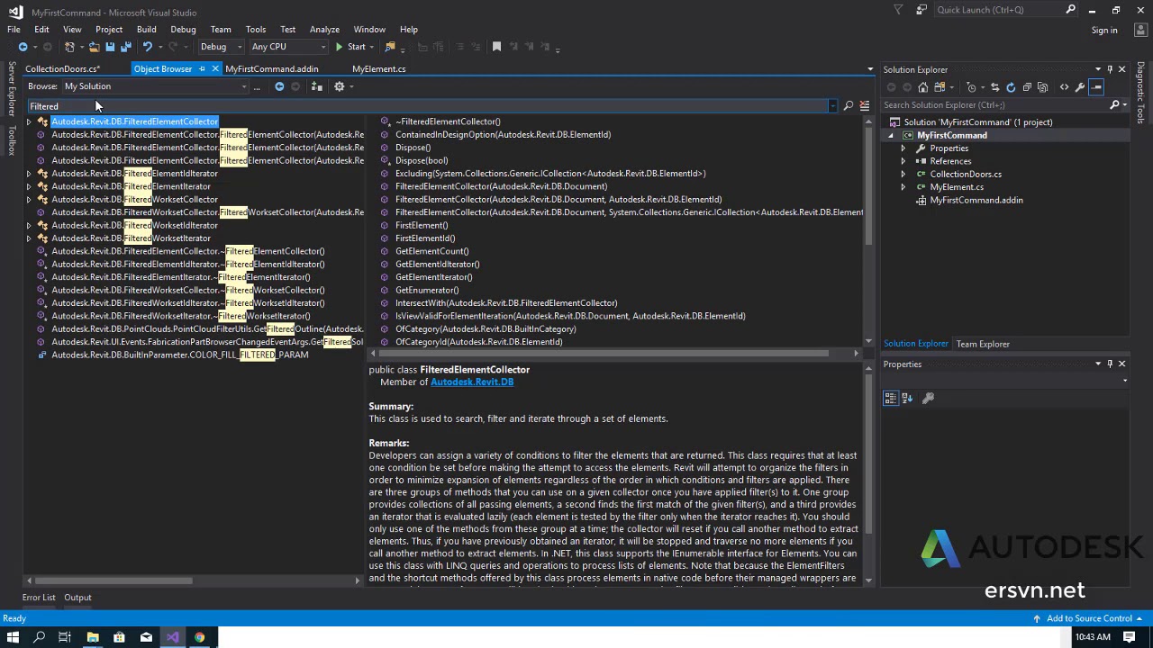
Task: Start debugging with the green Start button
Action: [x=350, y=47]
